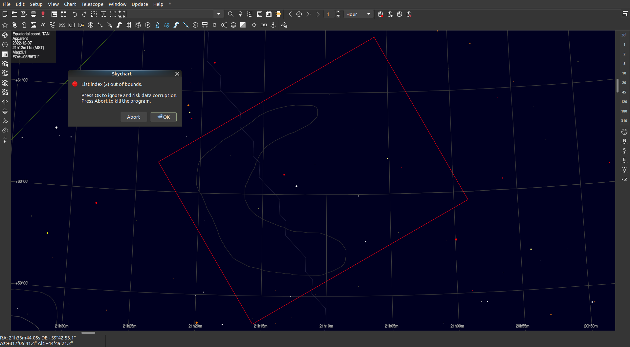Open the Telescope menu
This screenshot has height=347, width=630.
92,4
